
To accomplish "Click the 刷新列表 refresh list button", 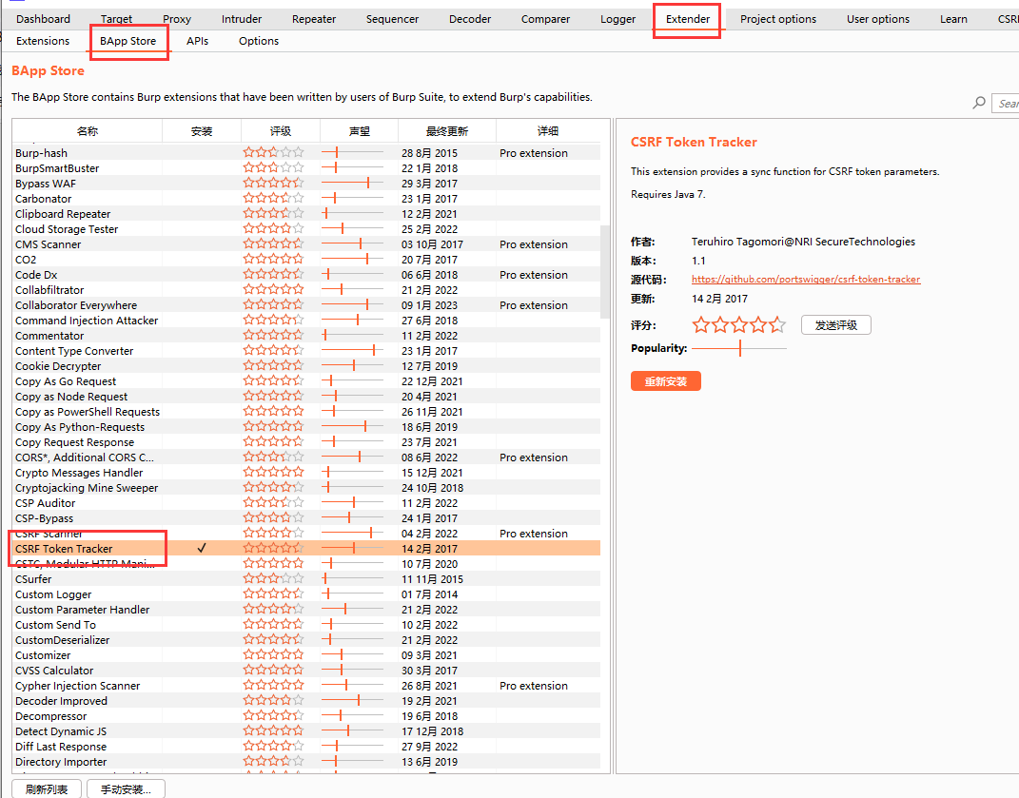I will 46,788.
